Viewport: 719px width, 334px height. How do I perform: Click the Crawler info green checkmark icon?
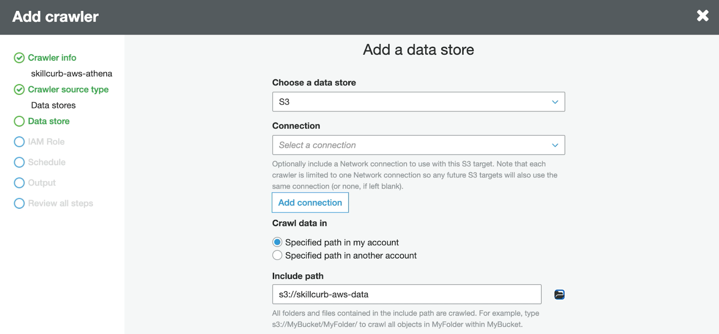point(19,58)
